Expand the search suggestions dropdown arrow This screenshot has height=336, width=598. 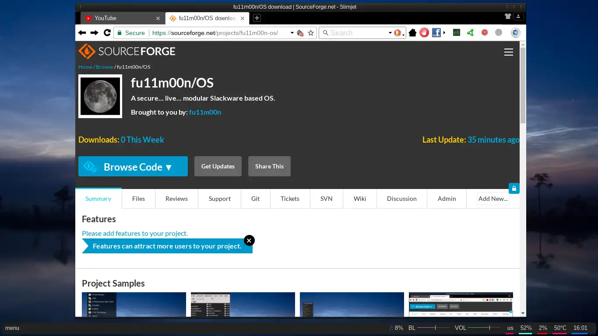tap(390, 33)
